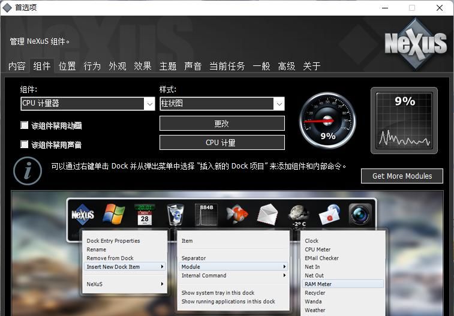The width and height of the screenshot is (454, 316).
Task: Pick Net Out from the module list
Action: pyautogui.click(x=314, y=275)
